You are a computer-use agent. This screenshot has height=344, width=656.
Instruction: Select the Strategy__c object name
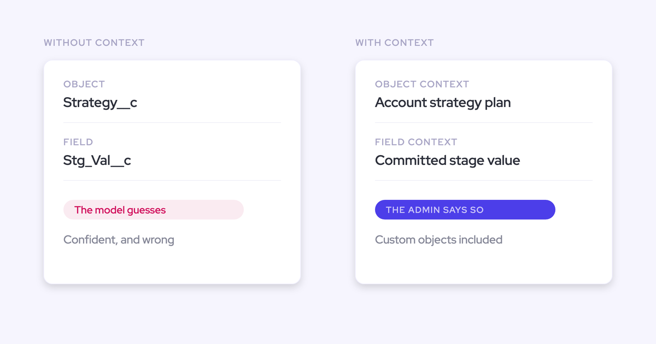click(x=100, y=103)
